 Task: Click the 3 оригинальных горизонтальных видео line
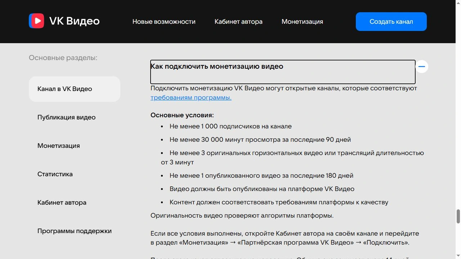(x=292, y=158)
